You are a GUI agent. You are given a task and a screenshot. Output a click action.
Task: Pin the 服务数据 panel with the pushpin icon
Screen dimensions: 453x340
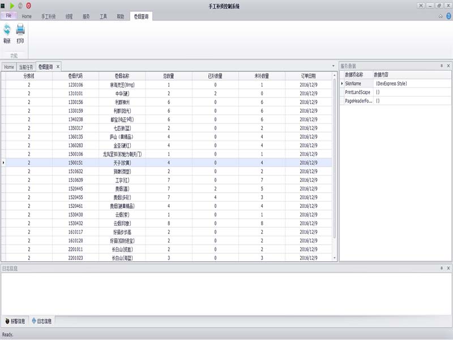click(x=441, y=66)
